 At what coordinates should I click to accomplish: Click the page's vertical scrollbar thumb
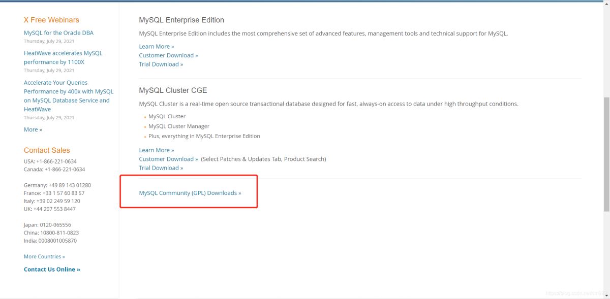point(606,152)
